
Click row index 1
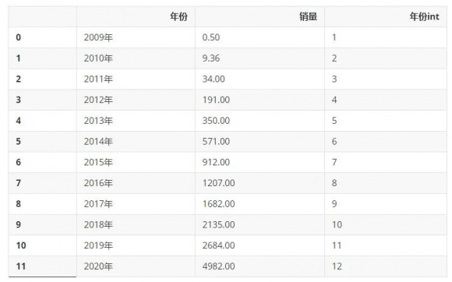19,58
